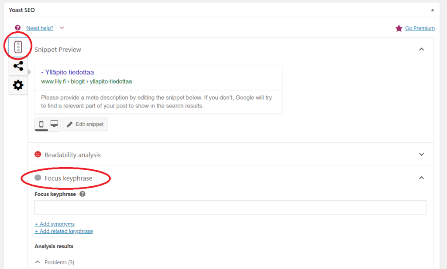Click the Focus keyphrase section heading

69,178
